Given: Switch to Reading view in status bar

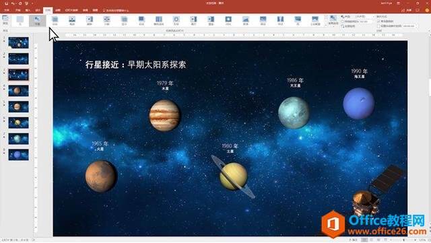Looking at the screenshot, I should [x=378, y=240].
